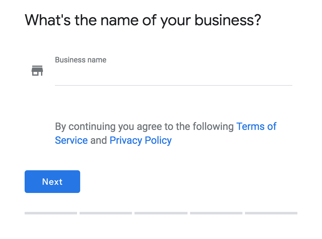Viewport: 322px width, 239px height.
Task: Select the fifth progress step segment
Action: (271, 213)
